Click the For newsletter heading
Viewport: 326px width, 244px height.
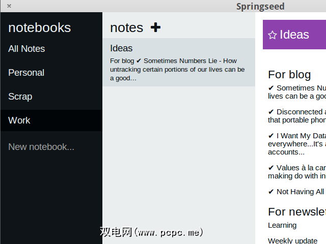pyautogui.click(x=296, y=211)
